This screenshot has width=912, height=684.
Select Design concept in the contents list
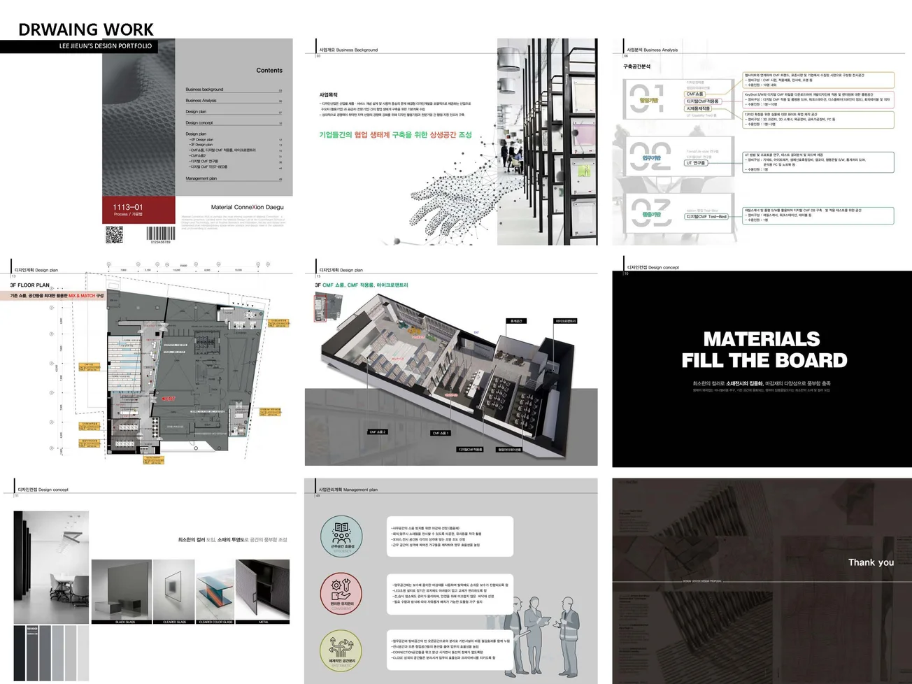pos(234,123)
